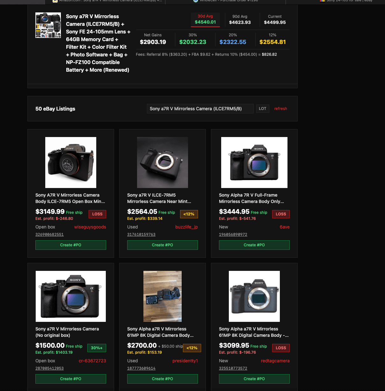Select the 30d Avg price tab

pos(205,19)
